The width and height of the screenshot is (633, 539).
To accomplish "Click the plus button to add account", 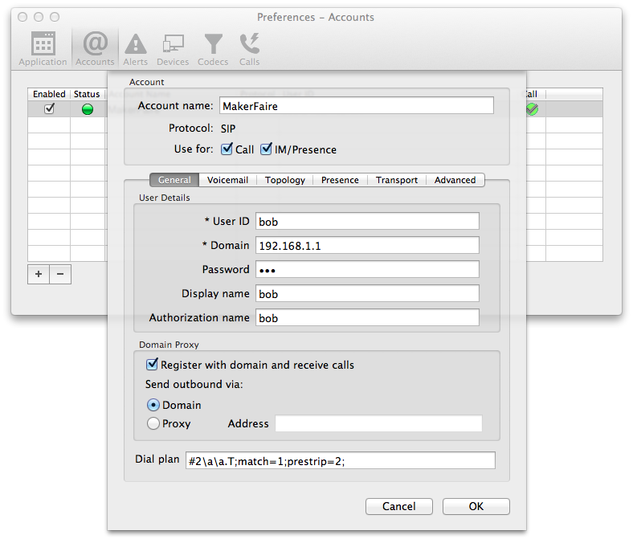I will 39,274.
